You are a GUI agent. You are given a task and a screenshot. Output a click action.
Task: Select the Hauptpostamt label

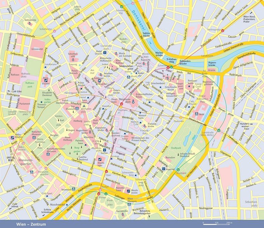click(x=180, y=86)
